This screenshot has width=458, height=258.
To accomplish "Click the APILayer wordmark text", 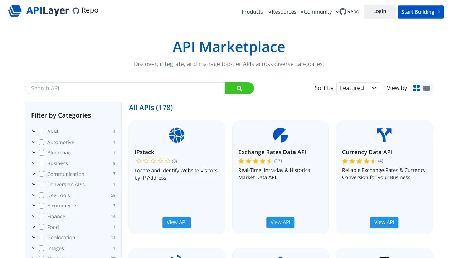I will (48, 11).
